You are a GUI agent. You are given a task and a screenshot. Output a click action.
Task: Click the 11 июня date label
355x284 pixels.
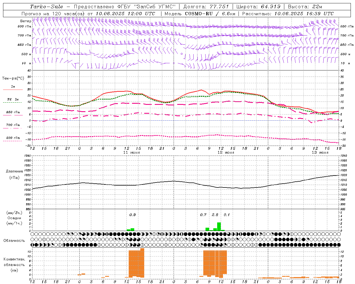pyautogui.click(x=131, y=153)
